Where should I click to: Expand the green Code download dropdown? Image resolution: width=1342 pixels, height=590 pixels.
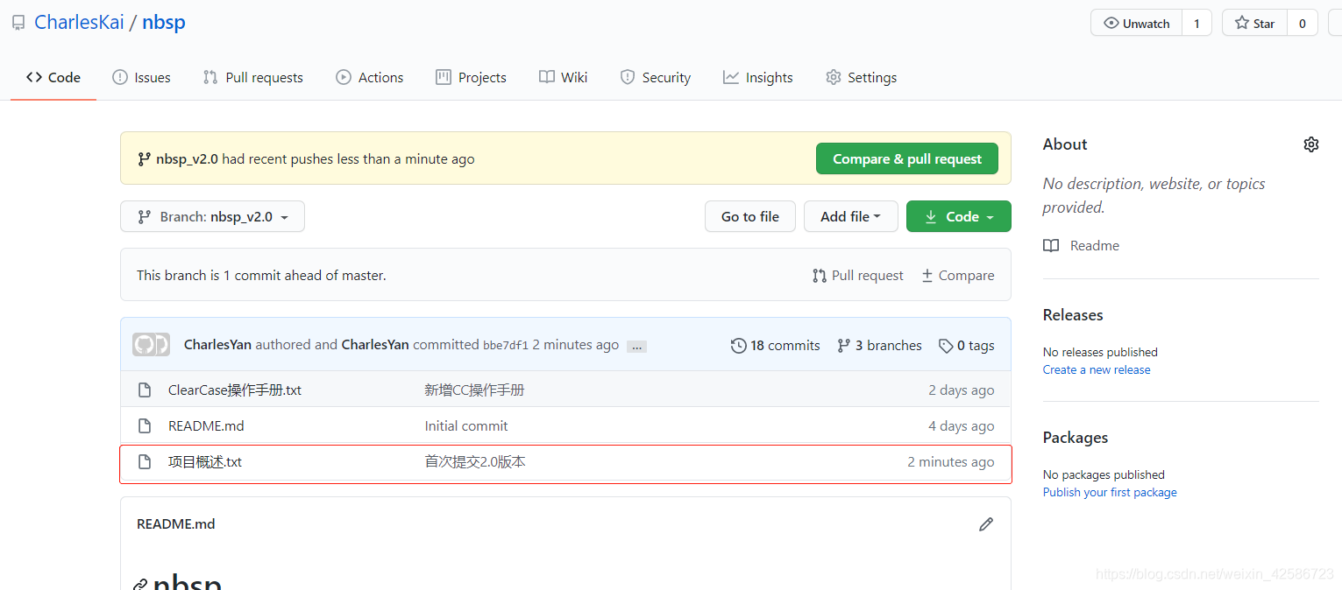pyautogui.click(x=958, y=216)
